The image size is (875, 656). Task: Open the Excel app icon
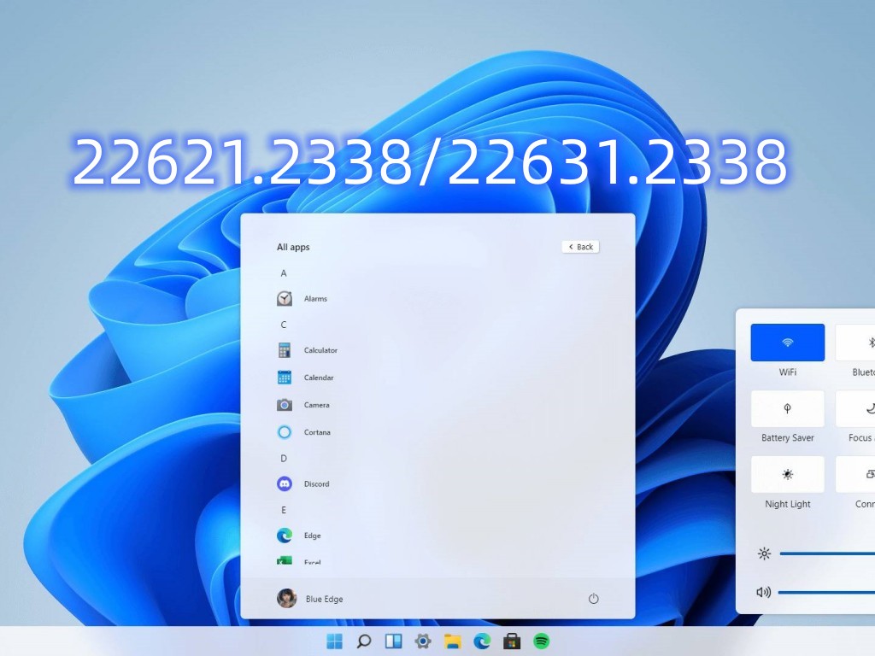click(285, 560)
